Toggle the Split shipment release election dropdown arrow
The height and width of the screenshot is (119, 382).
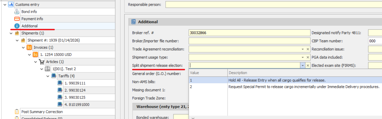coord(302,66)
